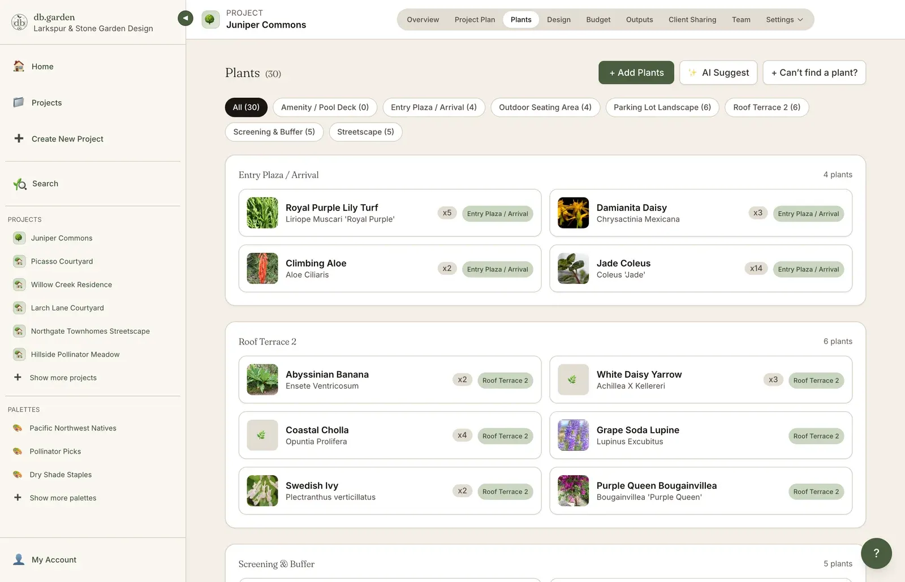Open the Settings dropdown

(x=785, y=20)
